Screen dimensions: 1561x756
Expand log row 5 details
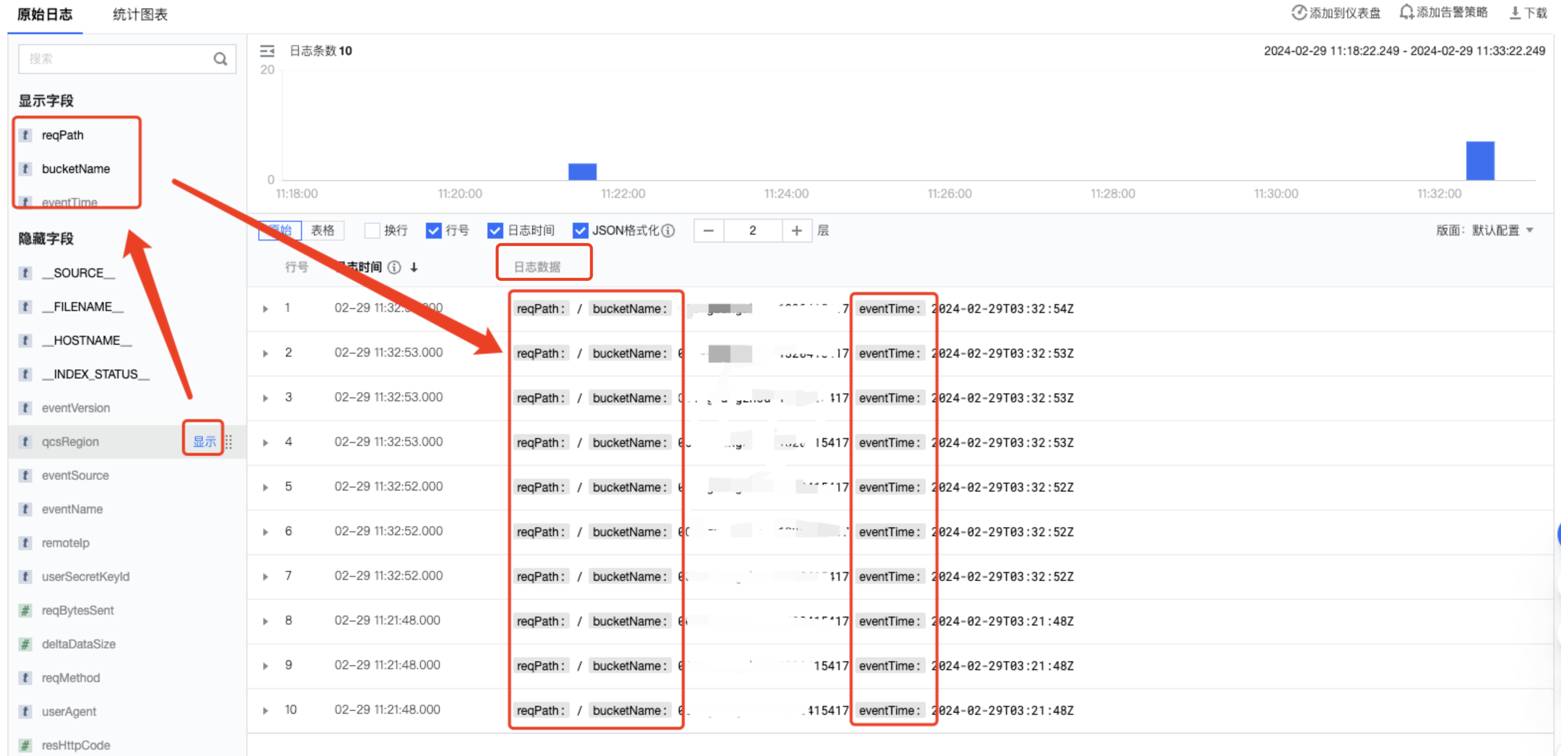[265, 488]
